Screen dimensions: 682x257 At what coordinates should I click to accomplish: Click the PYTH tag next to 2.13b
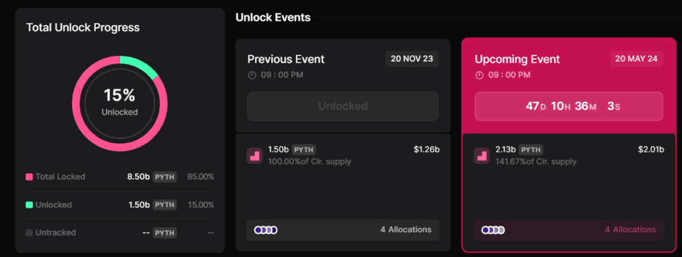[531, 150]
